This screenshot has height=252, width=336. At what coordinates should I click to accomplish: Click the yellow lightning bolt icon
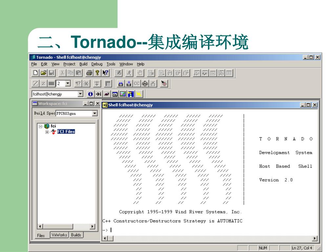139,94
